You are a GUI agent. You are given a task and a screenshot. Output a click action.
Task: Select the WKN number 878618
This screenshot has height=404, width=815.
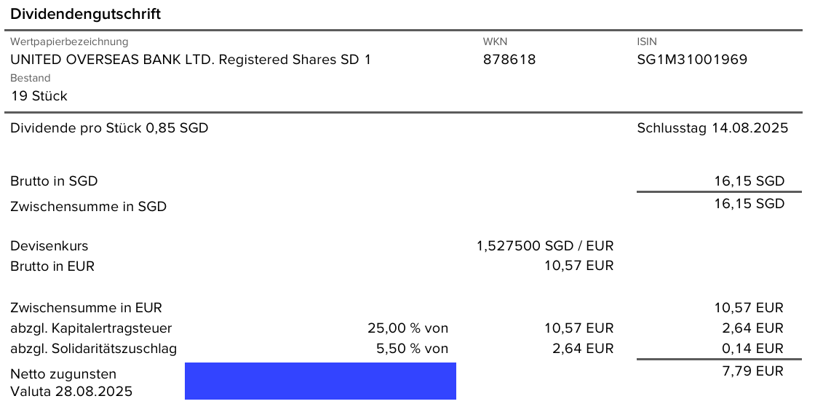509,60
